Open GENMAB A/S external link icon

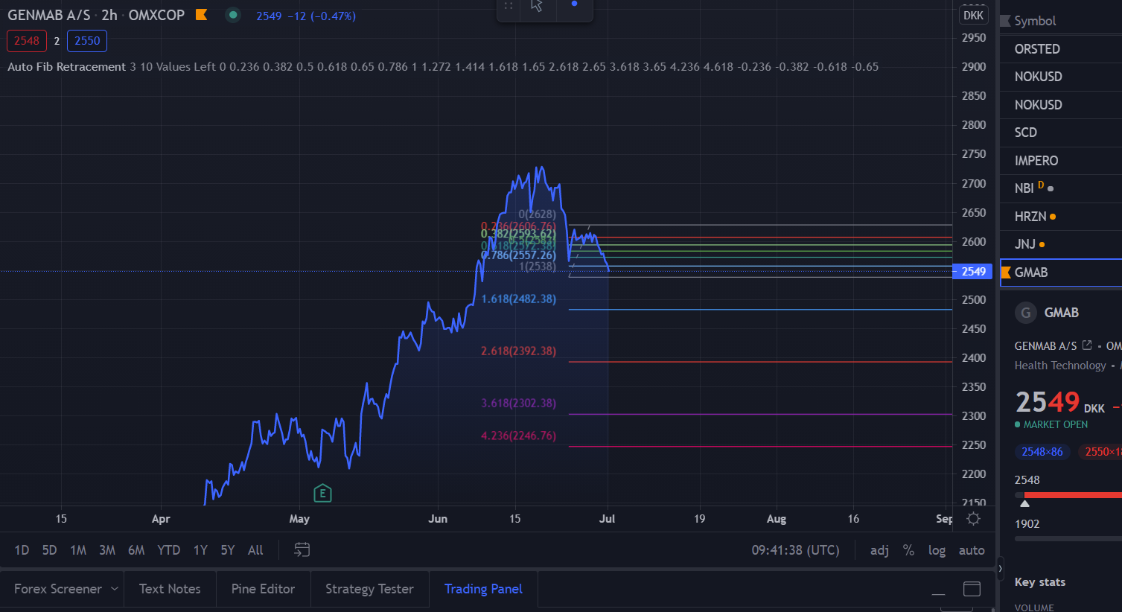[x=1087, y=345]
